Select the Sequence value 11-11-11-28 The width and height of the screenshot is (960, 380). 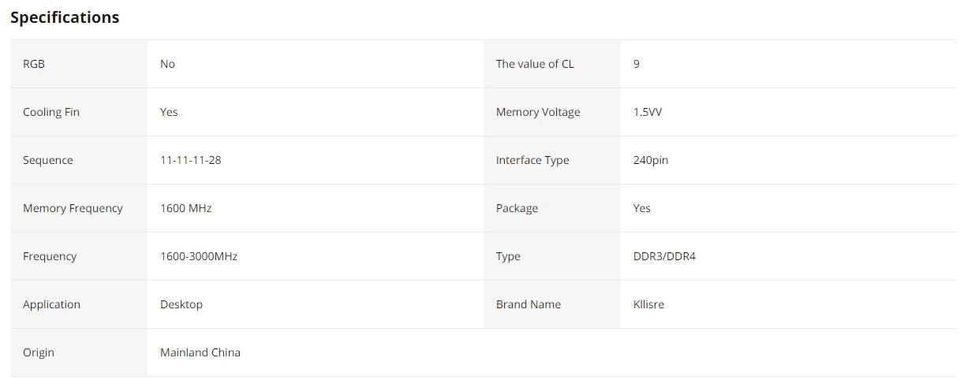point(190,160)
